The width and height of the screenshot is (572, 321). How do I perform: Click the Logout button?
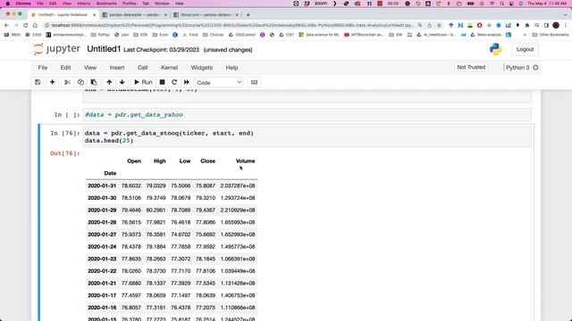(x=525, y=49)
